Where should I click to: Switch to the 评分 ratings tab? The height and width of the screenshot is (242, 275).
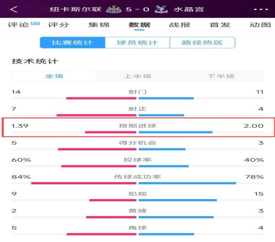(59, 25)
